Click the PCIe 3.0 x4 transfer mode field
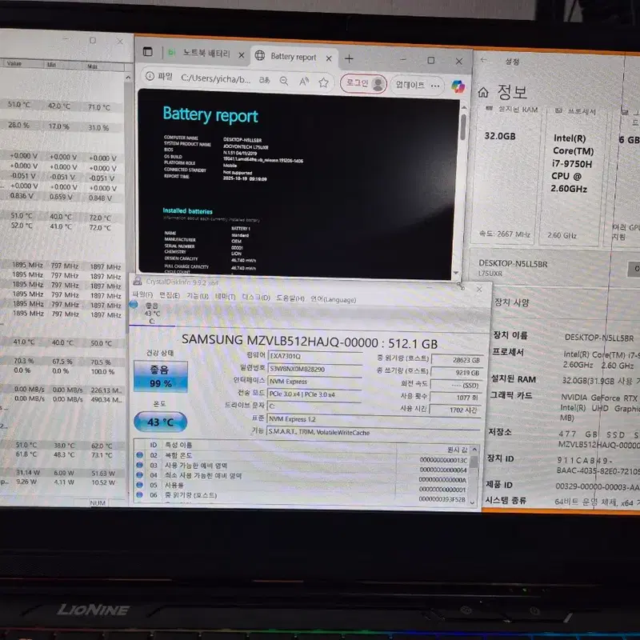640x640 pixels. pos(314,394)
